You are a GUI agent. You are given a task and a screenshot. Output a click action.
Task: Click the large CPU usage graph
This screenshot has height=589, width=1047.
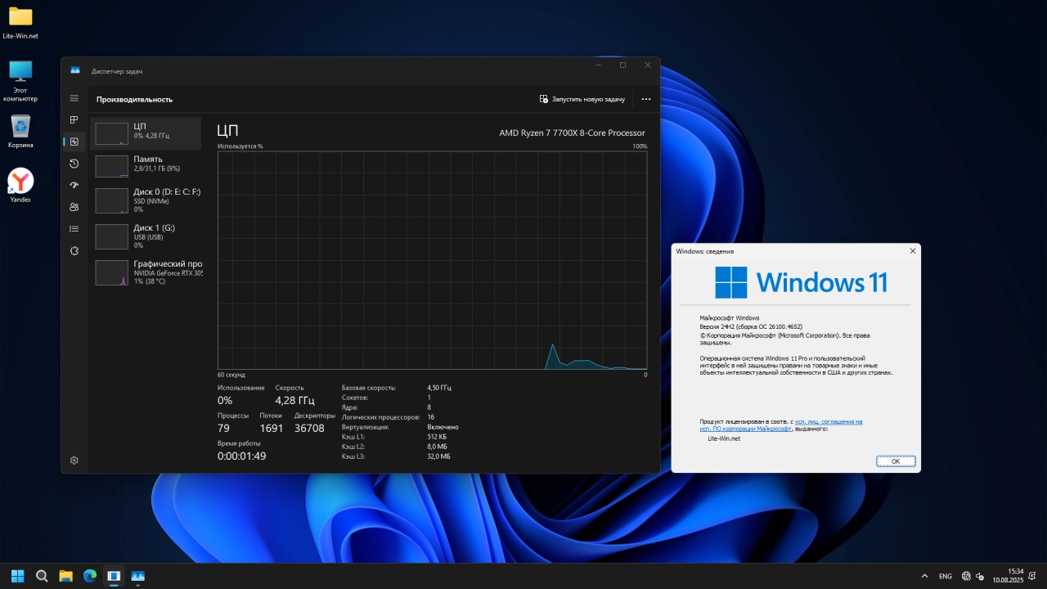coord(432,260)
